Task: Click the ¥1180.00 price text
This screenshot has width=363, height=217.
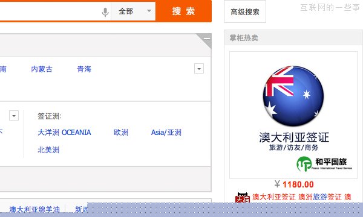Action: 294,184
